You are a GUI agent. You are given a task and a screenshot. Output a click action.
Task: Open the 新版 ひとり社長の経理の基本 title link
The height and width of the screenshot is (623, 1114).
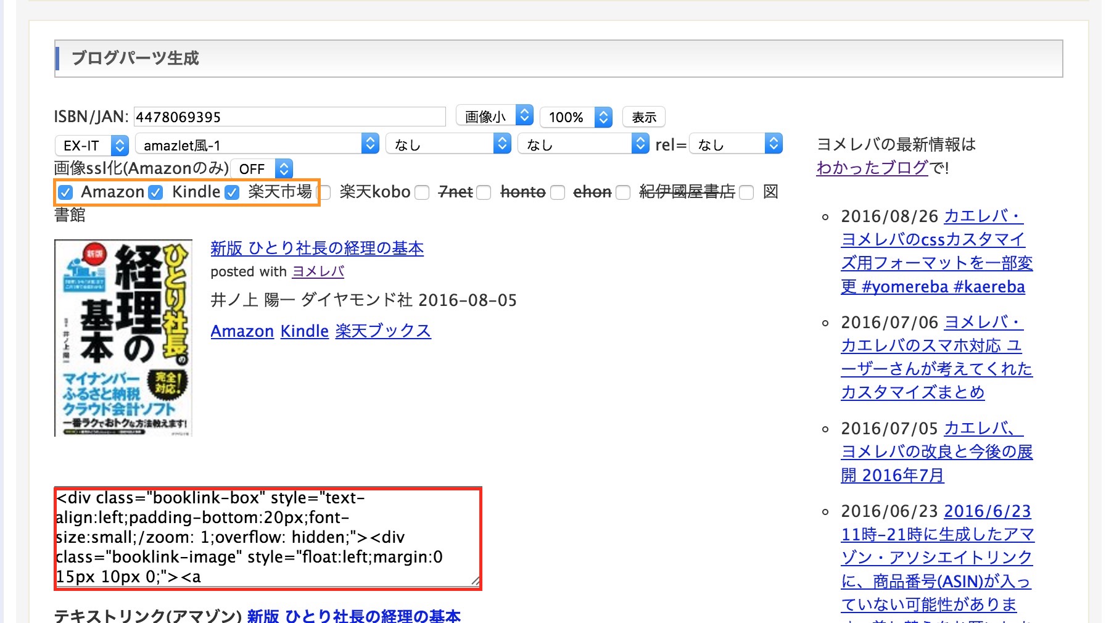click(x=317, y=248)
